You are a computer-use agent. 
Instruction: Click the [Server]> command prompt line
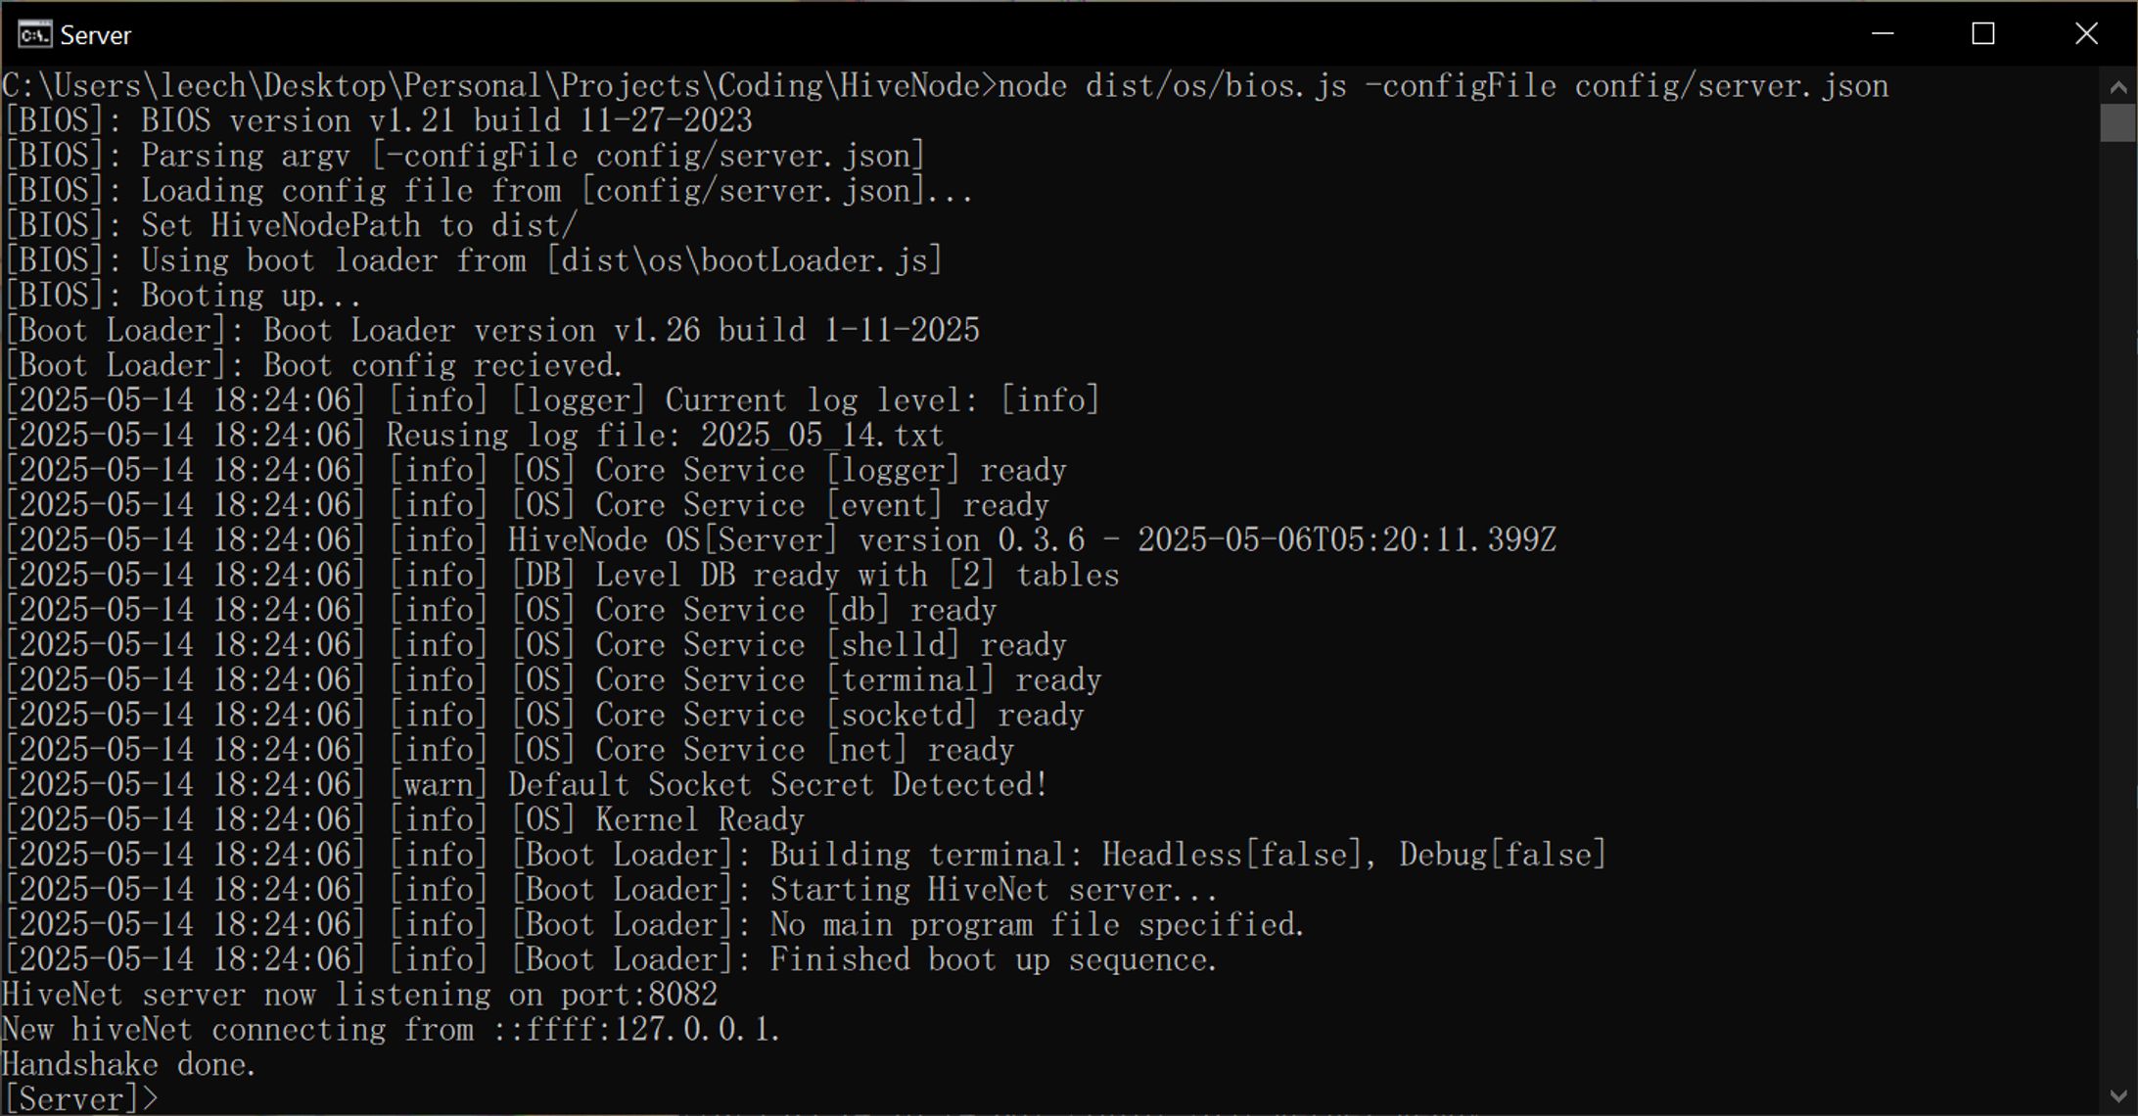[x=80, y=1099]
